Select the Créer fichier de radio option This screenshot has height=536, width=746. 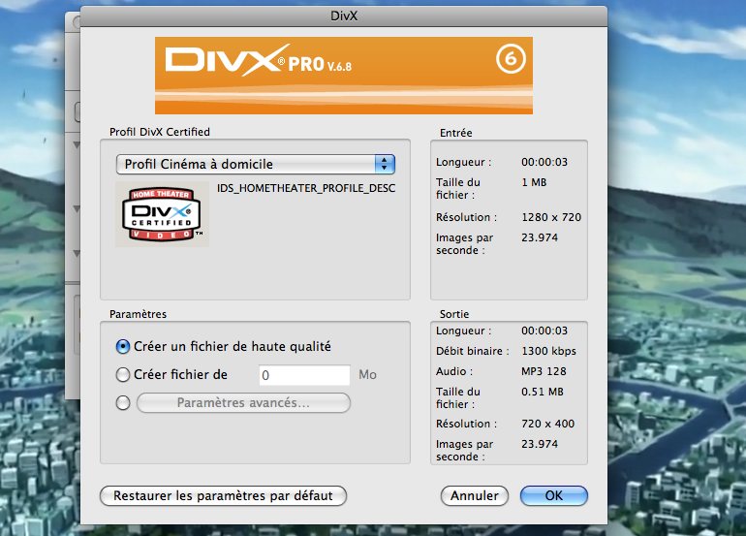123,375
